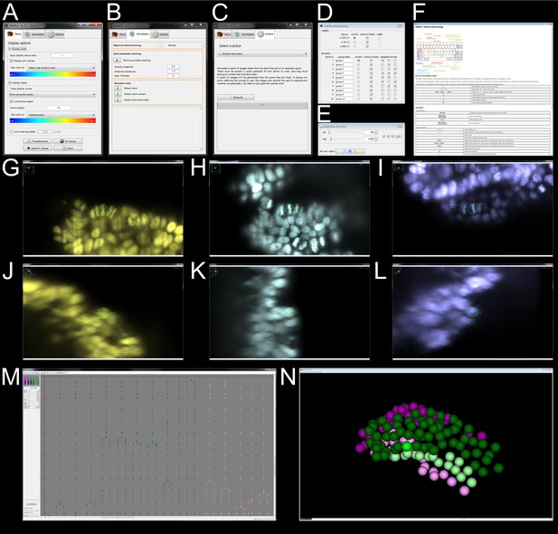558x534 pixels.
Task: Click the group 1 name field
Action: click(345, 61)
